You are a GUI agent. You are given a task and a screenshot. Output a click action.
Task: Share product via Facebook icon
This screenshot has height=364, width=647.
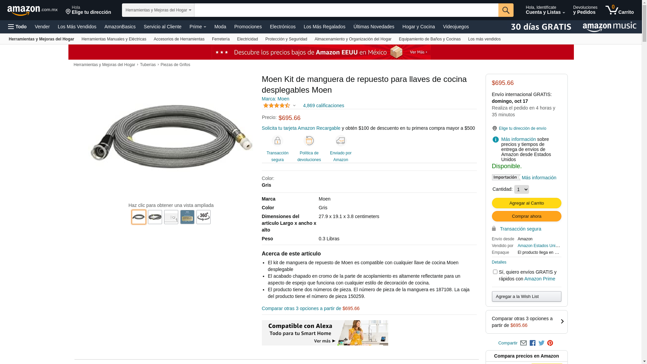tap(532, 343)
